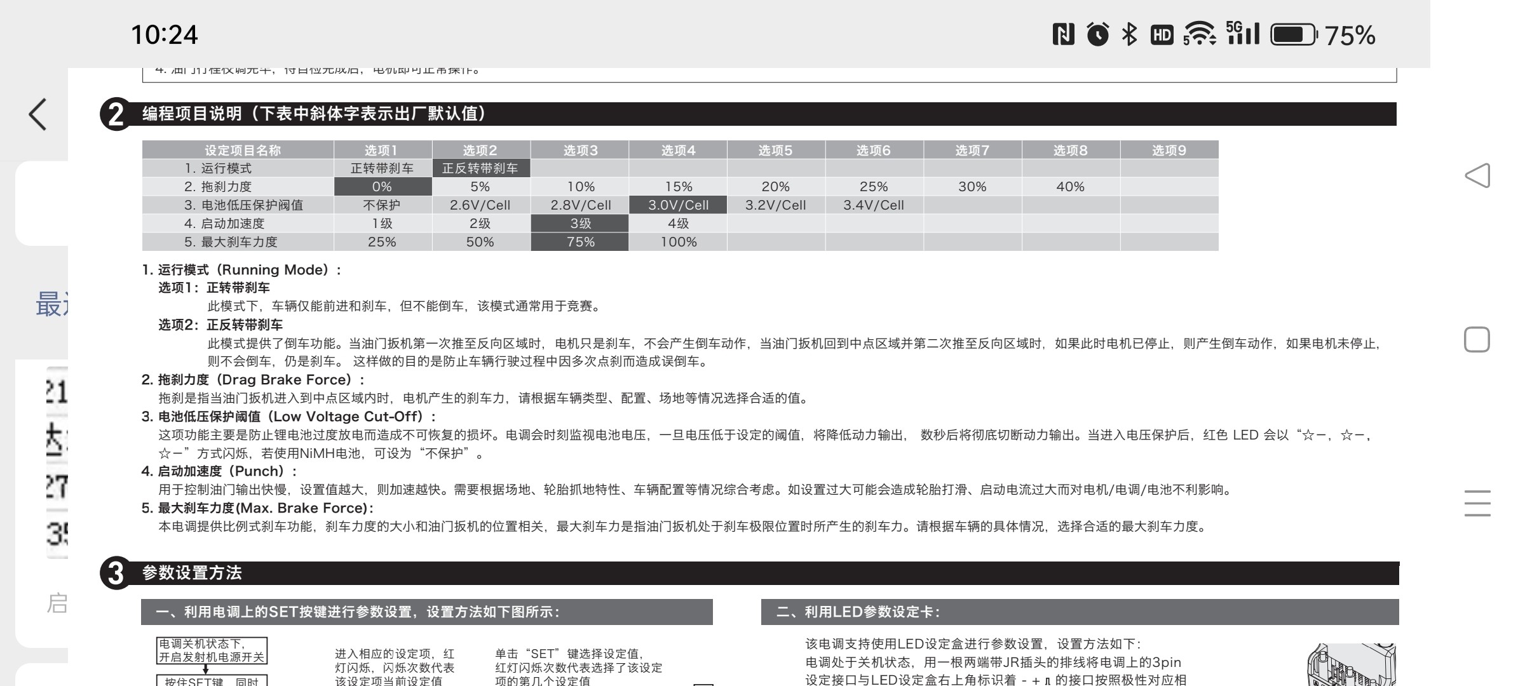Tap column header 选项8
Image resolution: width=1525 pixels, height=686 pixels.
[x=1071, y=150]
